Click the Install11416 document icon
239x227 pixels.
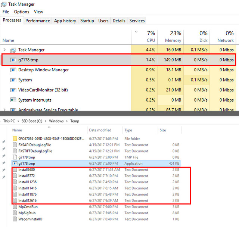click(15, 188)
